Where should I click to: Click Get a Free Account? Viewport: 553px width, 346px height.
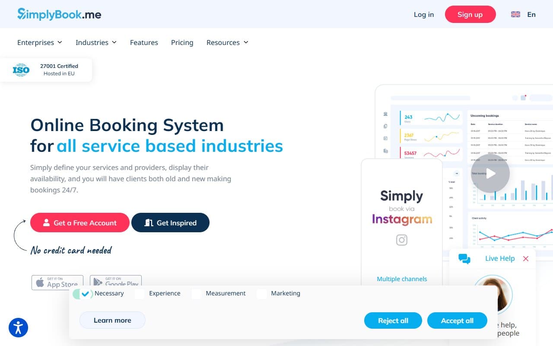(x=79, y=222)
